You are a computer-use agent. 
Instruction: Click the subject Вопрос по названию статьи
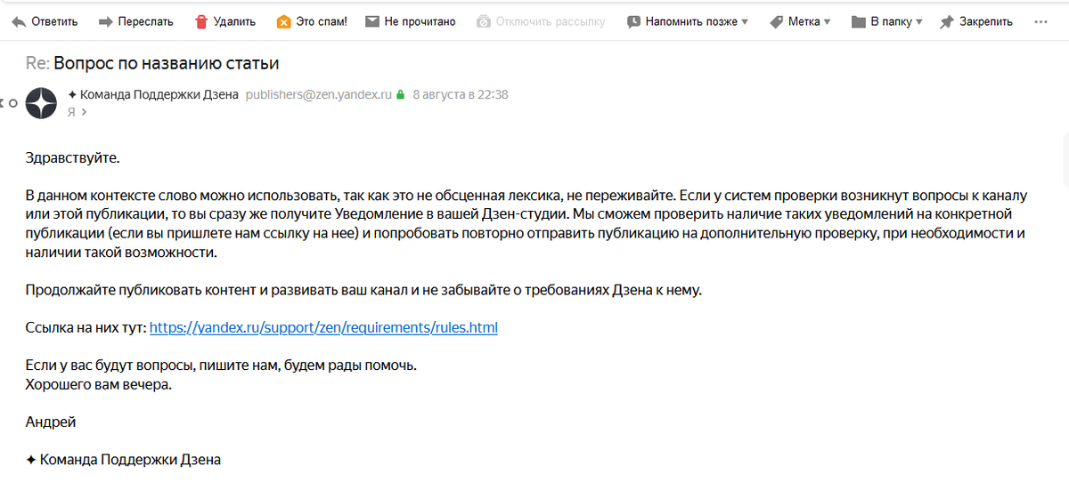coord(167,63)
